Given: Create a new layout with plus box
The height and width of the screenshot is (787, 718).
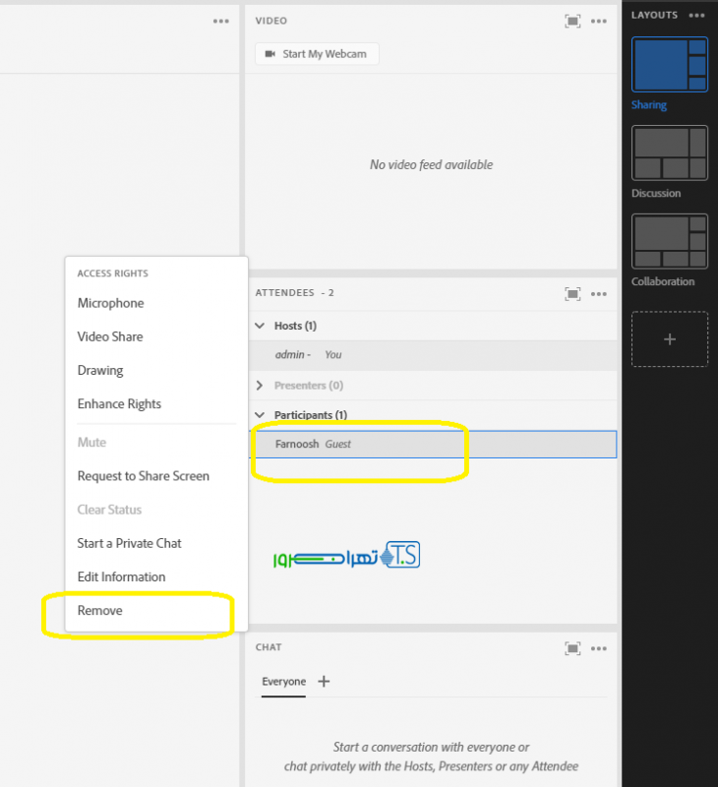Looking at the screenshot, I should click(x=670, y=339).
